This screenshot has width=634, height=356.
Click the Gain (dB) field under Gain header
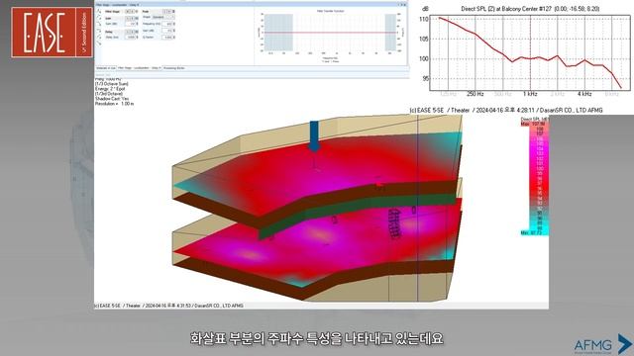click(x=130, y=24)
